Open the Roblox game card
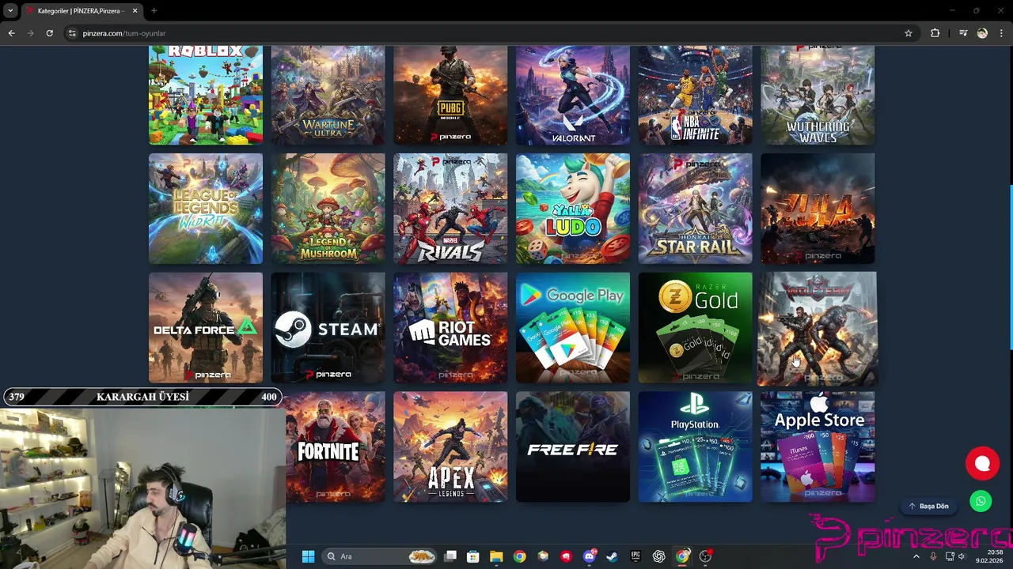This screenshot has height=569, width=1013. (206, 95)
